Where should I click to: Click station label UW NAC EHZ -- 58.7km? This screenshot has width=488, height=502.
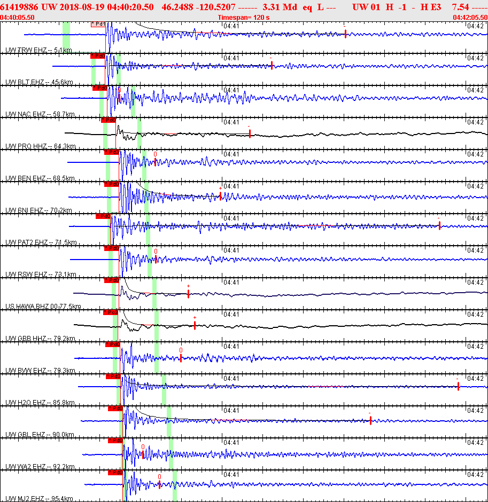pyautogui.click(x=40, y=114)
